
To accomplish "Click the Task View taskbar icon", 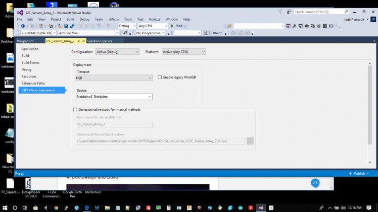I will coord(25,208).
